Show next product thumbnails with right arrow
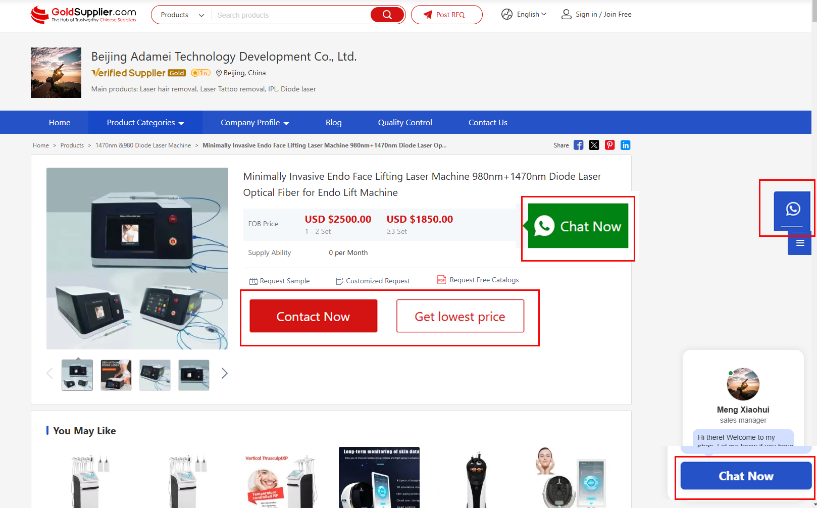The width and height of the screenshot is (817, 508). [x=225, y=374]
